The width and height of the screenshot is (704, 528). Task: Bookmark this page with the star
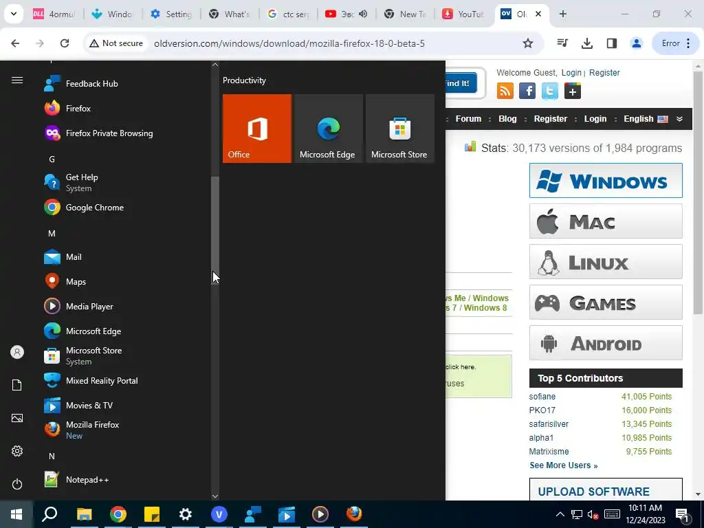(x=528, y=43)
